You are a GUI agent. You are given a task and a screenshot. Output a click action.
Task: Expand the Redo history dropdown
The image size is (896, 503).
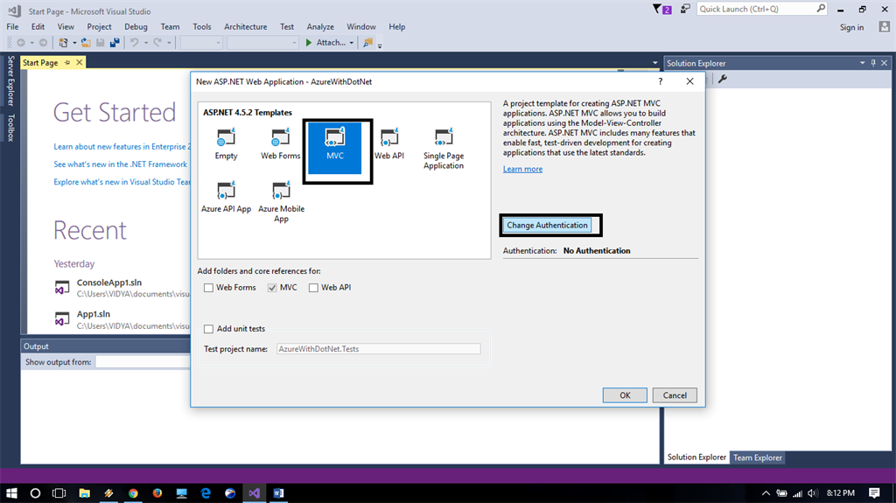coord(169,43)
